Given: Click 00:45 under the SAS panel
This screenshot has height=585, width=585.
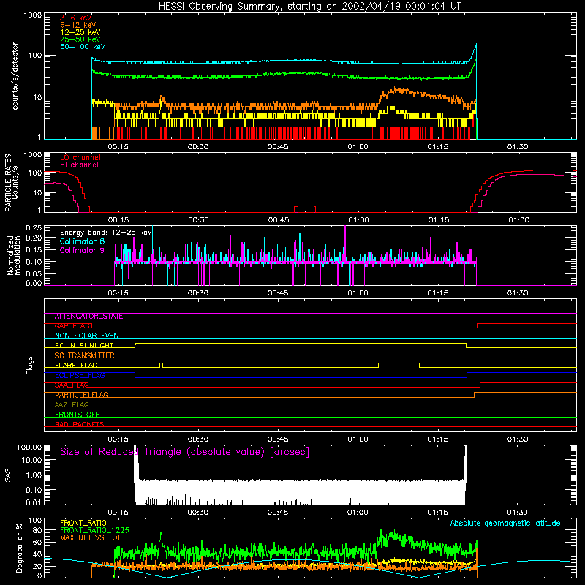Looking at the screenshot, I should (x=278, y=513).
